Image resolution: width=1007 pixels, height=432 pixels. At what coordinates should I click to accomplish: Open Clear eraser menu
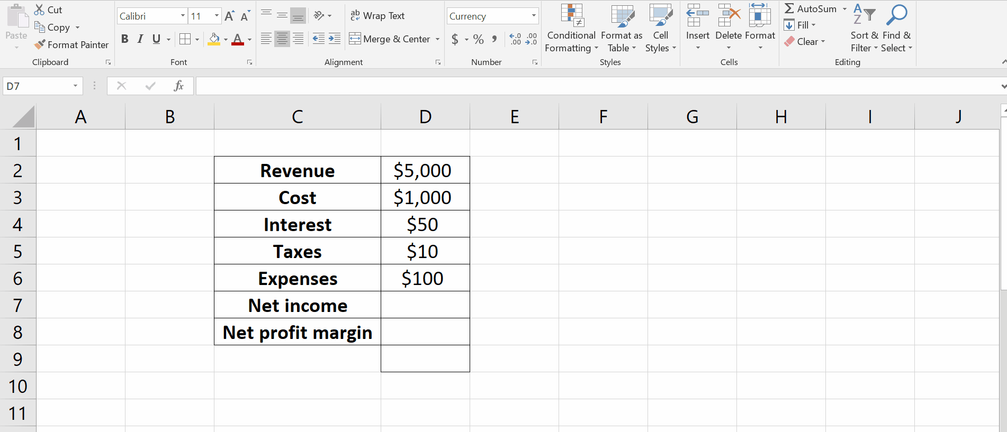click(805, 41)
